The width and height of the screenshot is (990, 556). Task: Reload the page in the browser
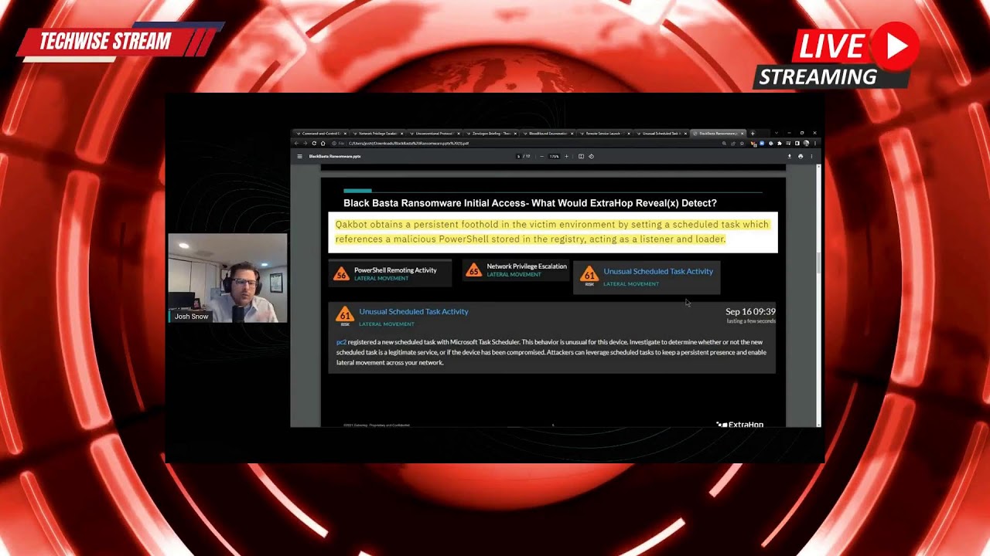[x=313, y=144]
